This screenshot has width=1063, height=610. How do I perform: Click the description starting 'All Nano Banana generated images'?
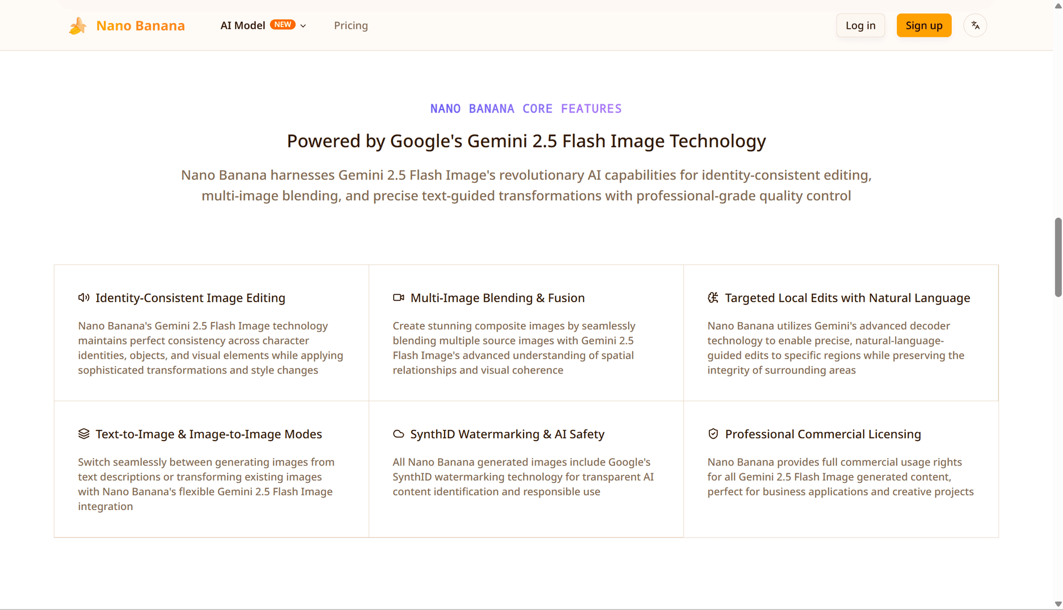523,477
